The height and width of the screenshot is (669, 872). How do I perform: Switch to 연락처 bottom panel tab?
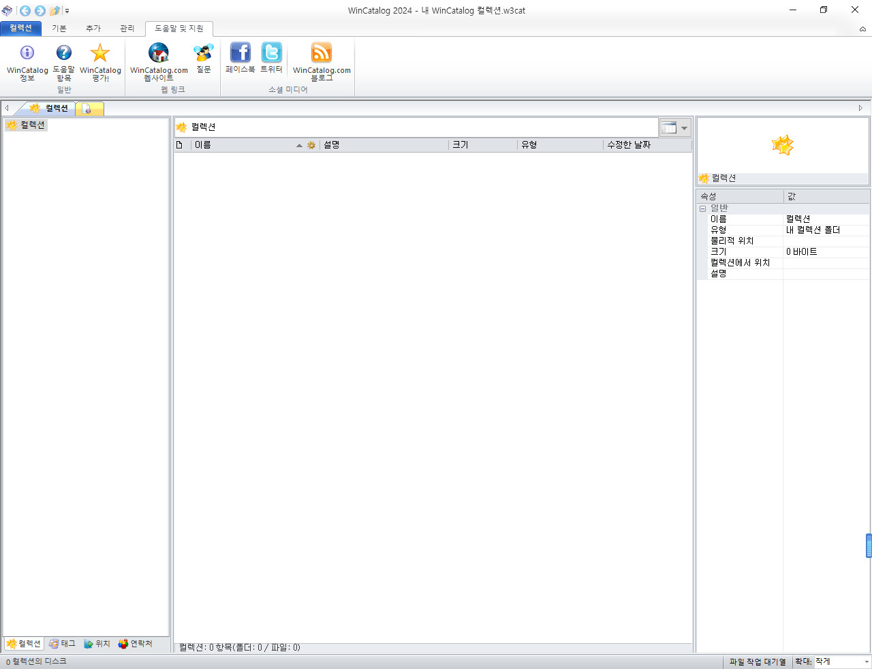coord(135,644)
